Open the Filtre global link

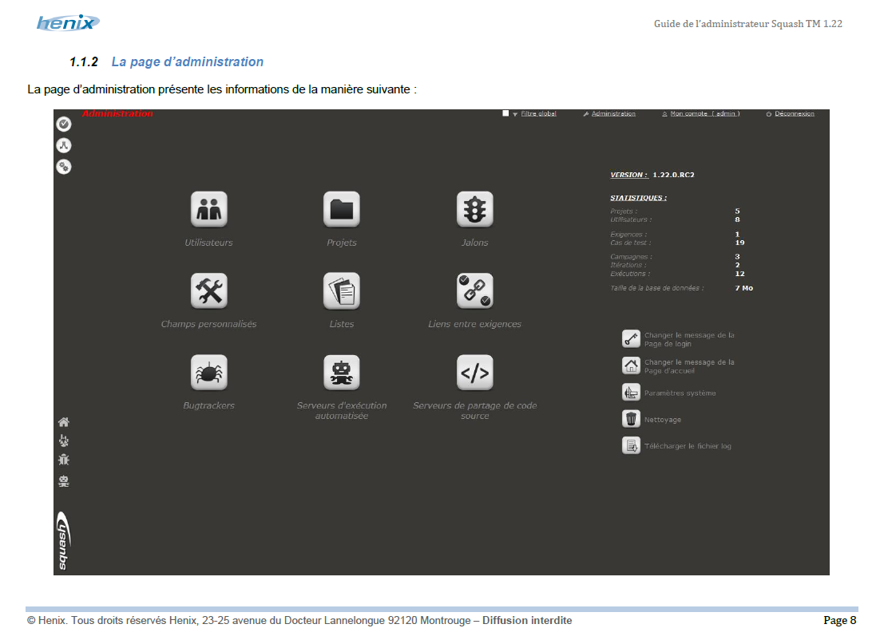click(x=538, y=114)
